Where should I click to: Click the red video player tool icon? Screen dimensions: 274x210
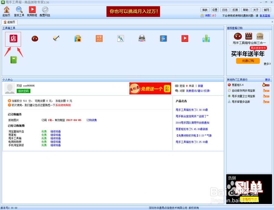click(x=185, y=38)
